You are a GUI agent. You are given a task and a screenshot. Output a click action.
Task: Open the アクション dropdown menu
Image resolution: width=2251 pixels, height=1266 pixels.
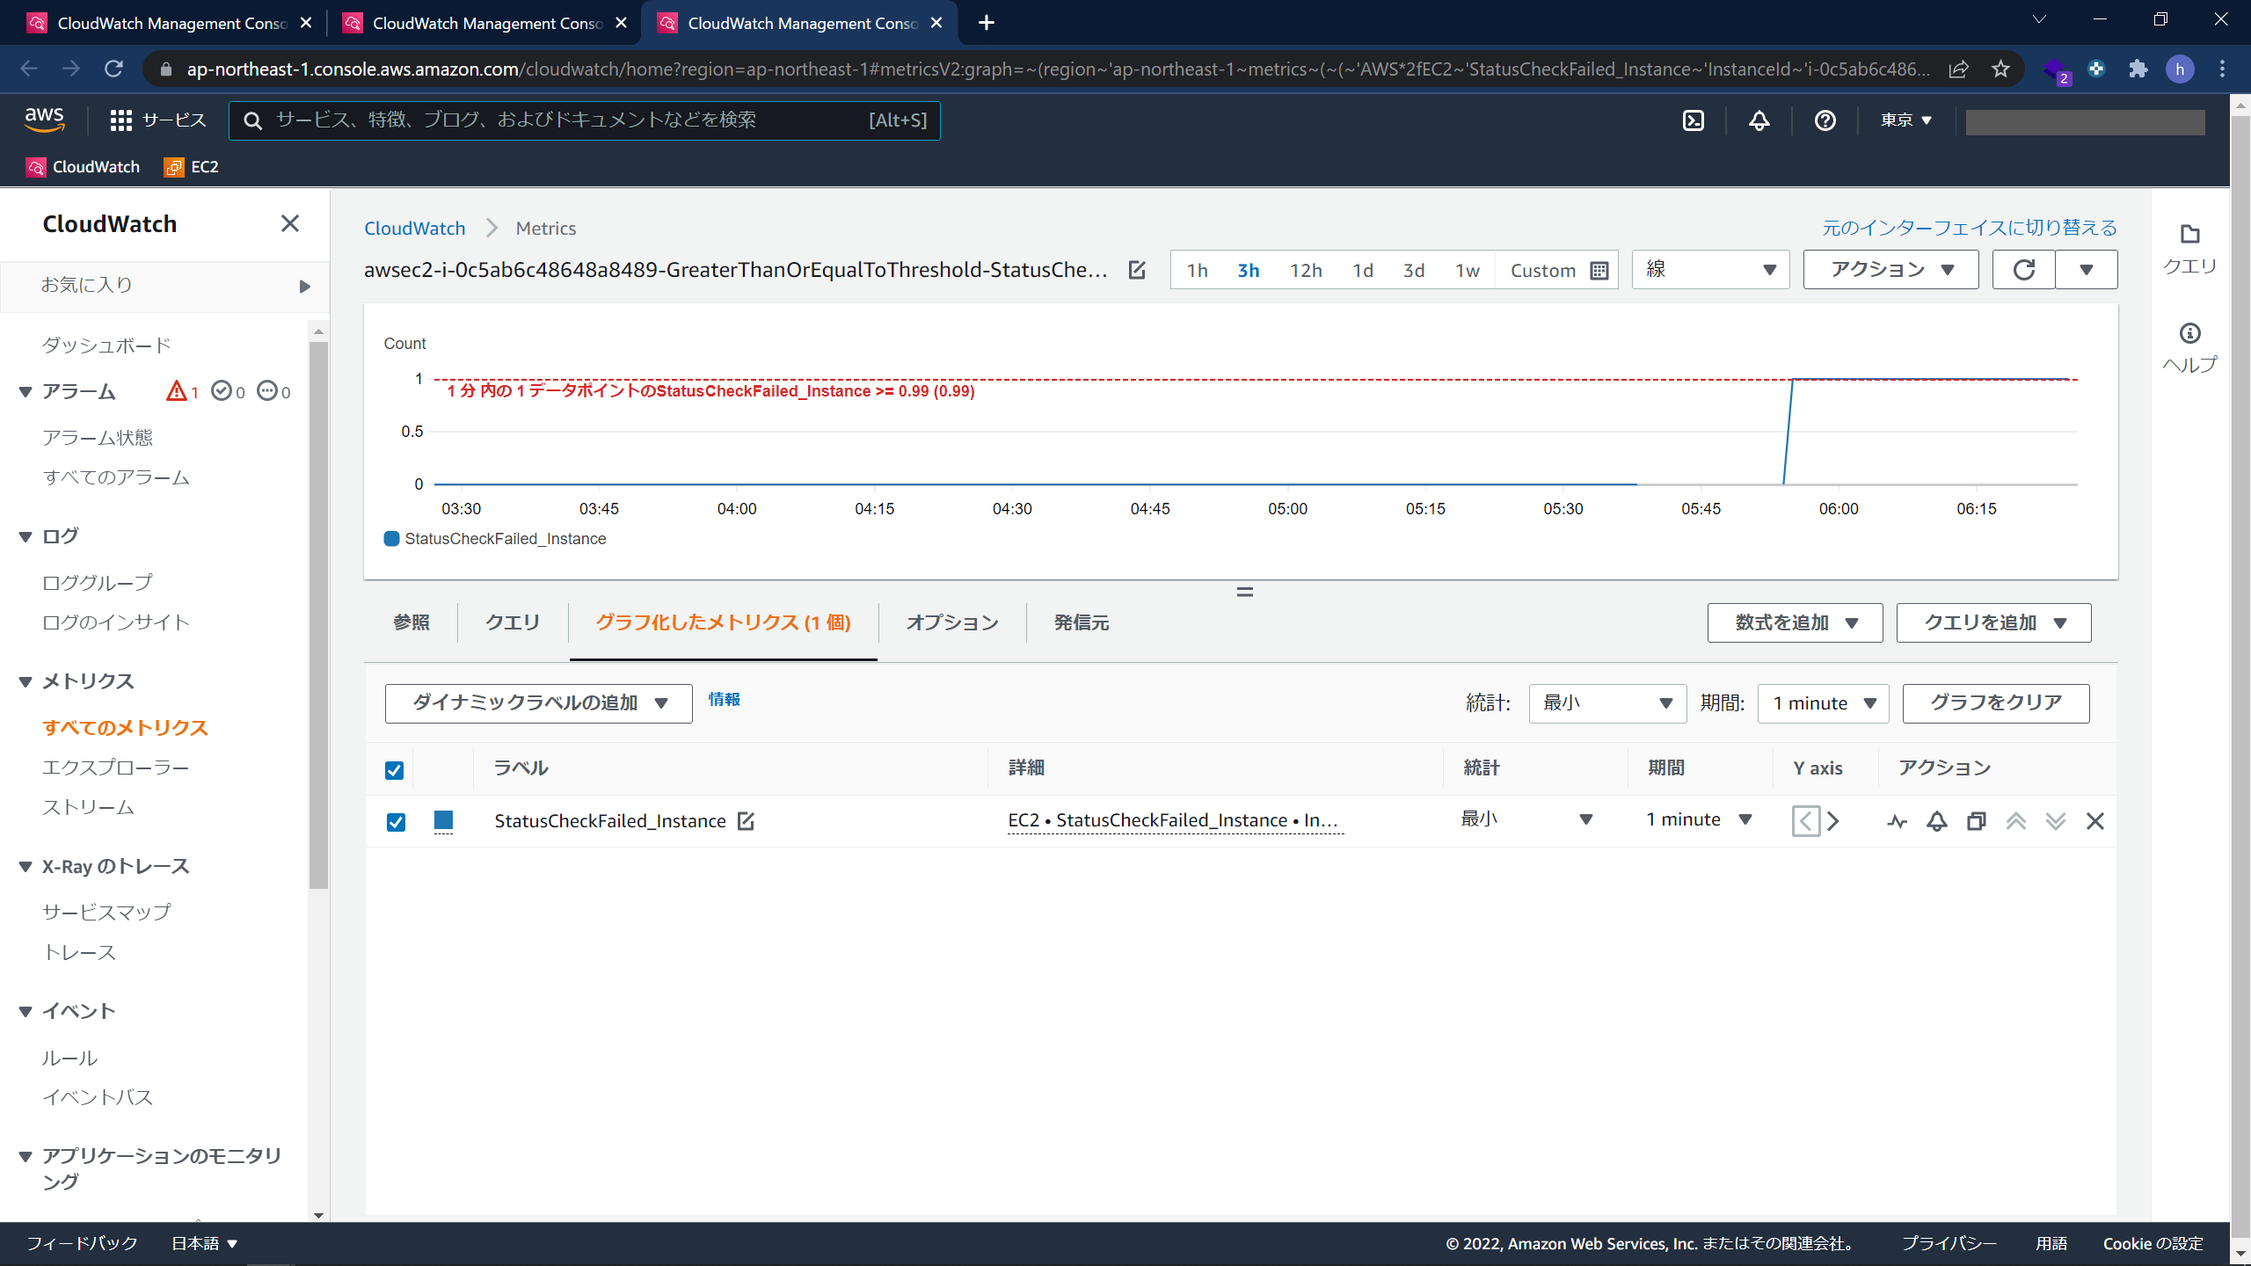[x=1890, y=270]
